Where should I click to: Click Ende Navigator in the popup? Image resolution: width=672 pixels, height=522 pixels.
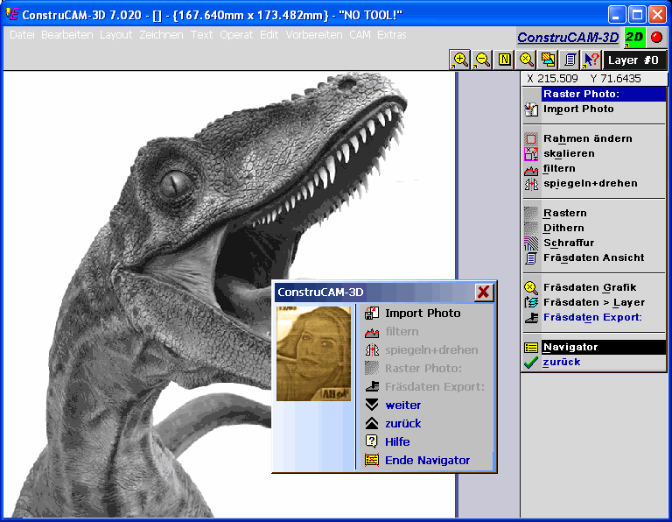click(427, 460)
